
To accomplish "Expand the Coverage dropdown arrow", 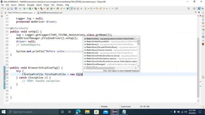I will pos(38,9).
